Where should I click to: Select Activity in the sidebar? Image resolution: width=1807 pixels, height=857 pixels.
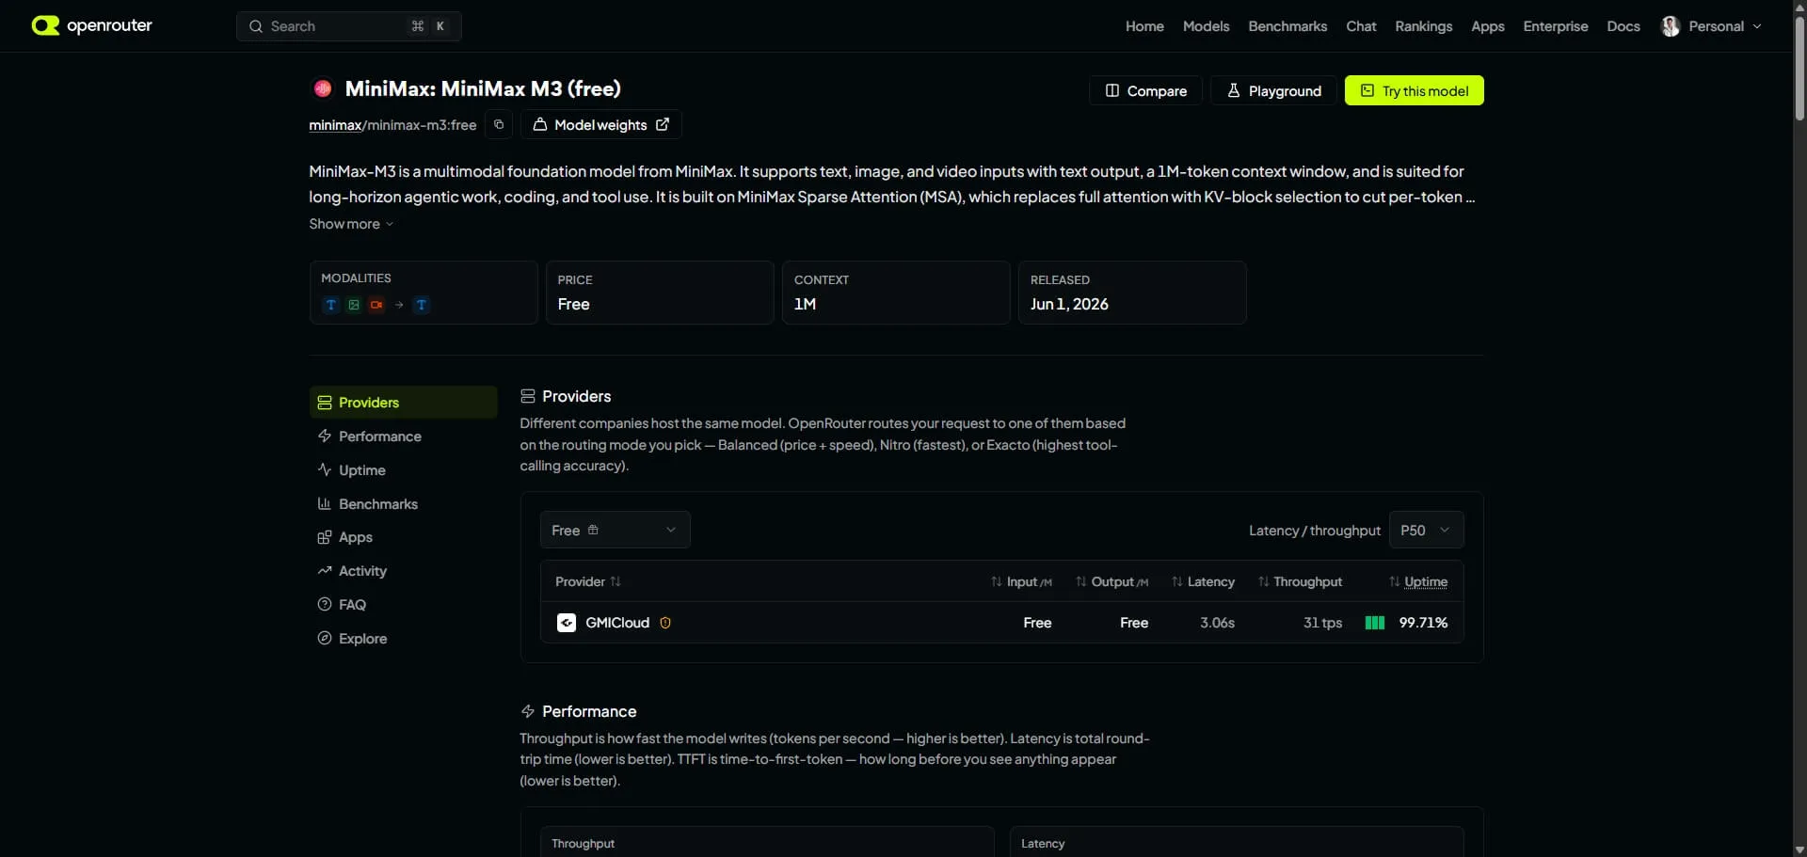click(x=403, y=571)
